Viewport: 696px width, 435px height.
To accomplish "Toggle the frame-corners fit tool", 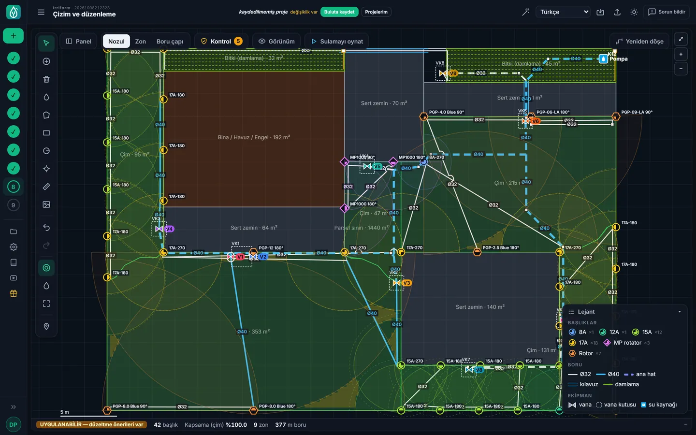I will 46,304.
